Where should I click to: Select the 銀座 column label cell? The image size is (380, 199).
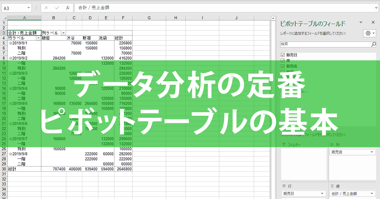click(x=54, y=38)
